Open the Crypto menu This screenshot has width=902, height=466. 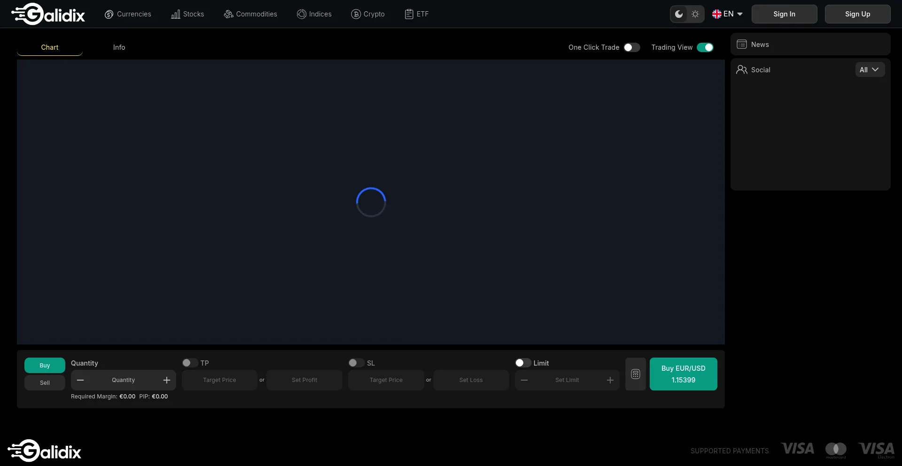tap(368, 14)
